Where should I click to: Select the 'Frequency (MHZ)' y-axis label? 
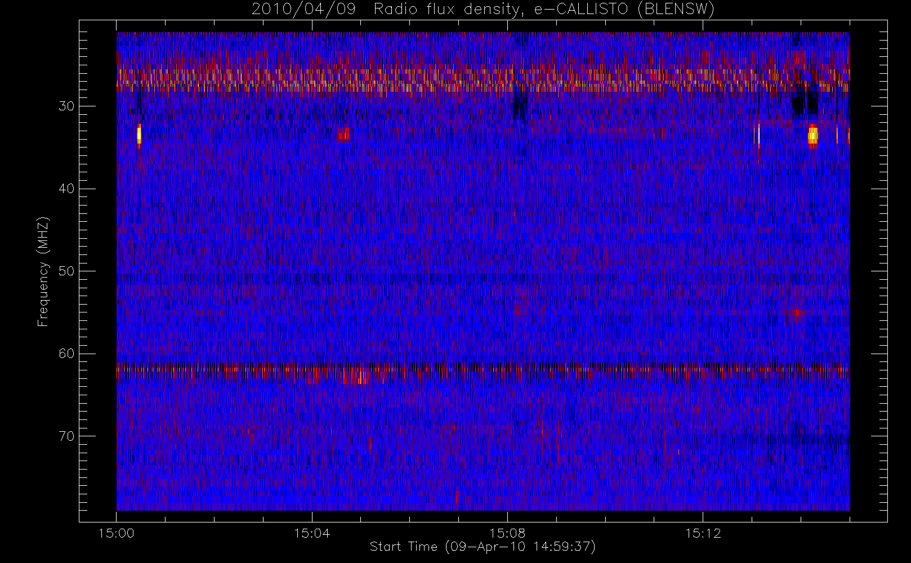(x=43, y=271)
